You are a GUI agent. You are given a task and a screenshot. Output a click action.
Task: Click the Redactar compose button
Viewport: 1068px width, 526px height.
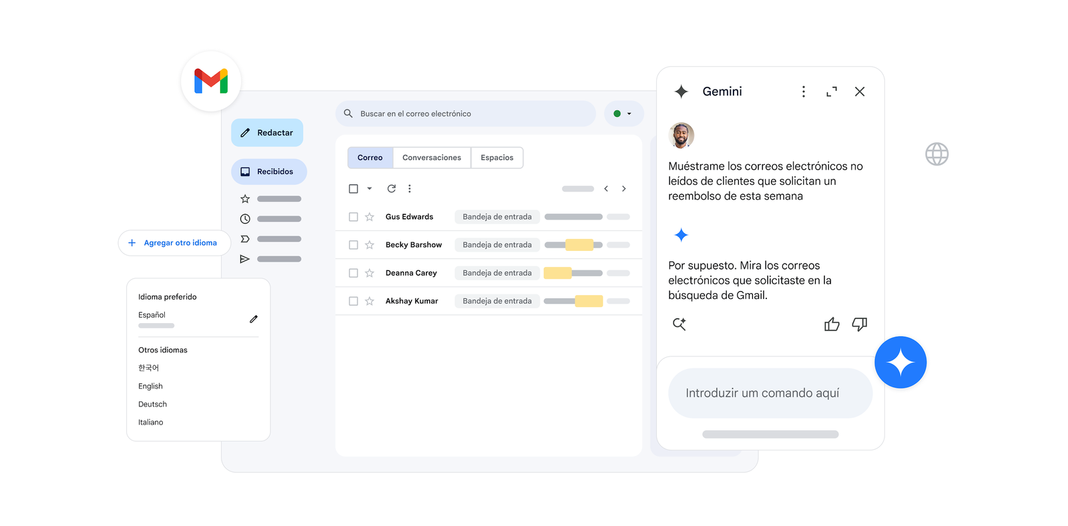tap(267, 133)
